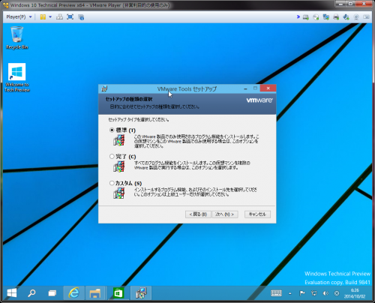
Task: Select Welcome to Tech Preview shortcut
Action: pos(17,78)
